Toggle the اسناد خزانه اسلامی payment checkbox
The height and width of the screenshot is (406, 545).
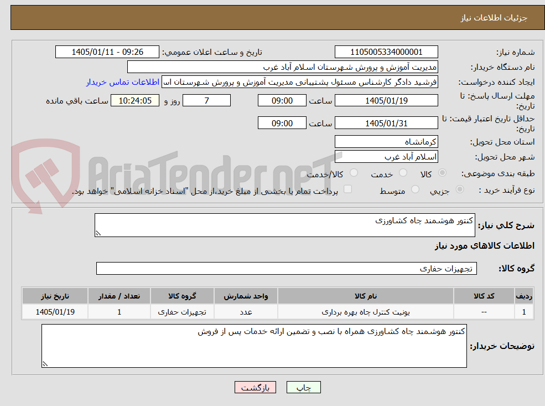347,189
